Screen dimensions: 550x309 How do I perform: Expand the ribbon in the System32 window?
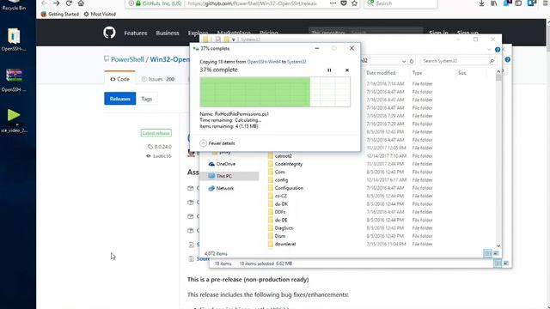coord(489,50)
